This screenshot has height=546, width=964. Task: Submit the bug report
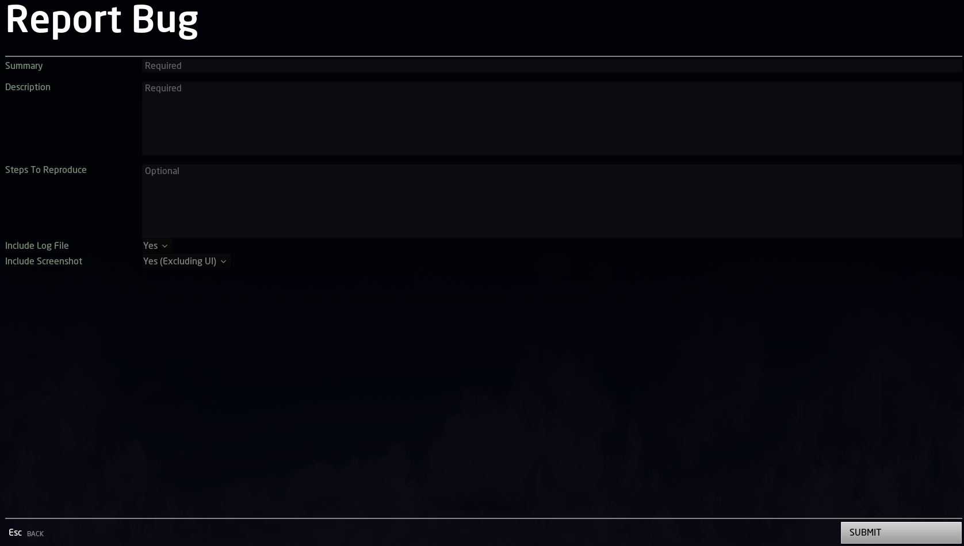pos(901,533)
